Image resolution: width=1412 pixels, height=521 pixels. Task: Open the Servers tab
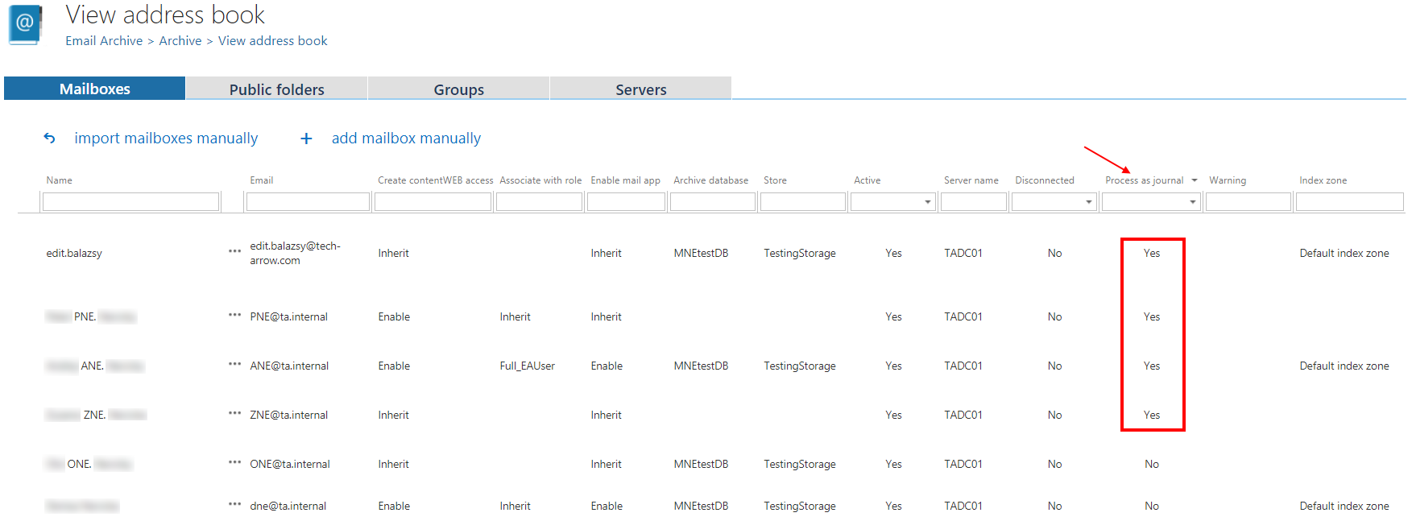(640, 89)
